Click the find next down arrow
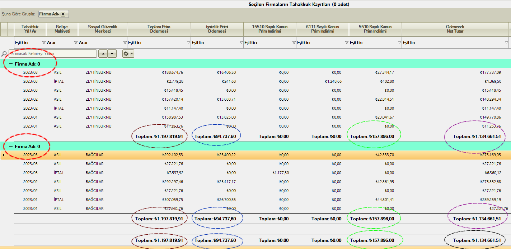Image resolution: width=511 pixels, height=249 pixels. (x=112, y=54)
